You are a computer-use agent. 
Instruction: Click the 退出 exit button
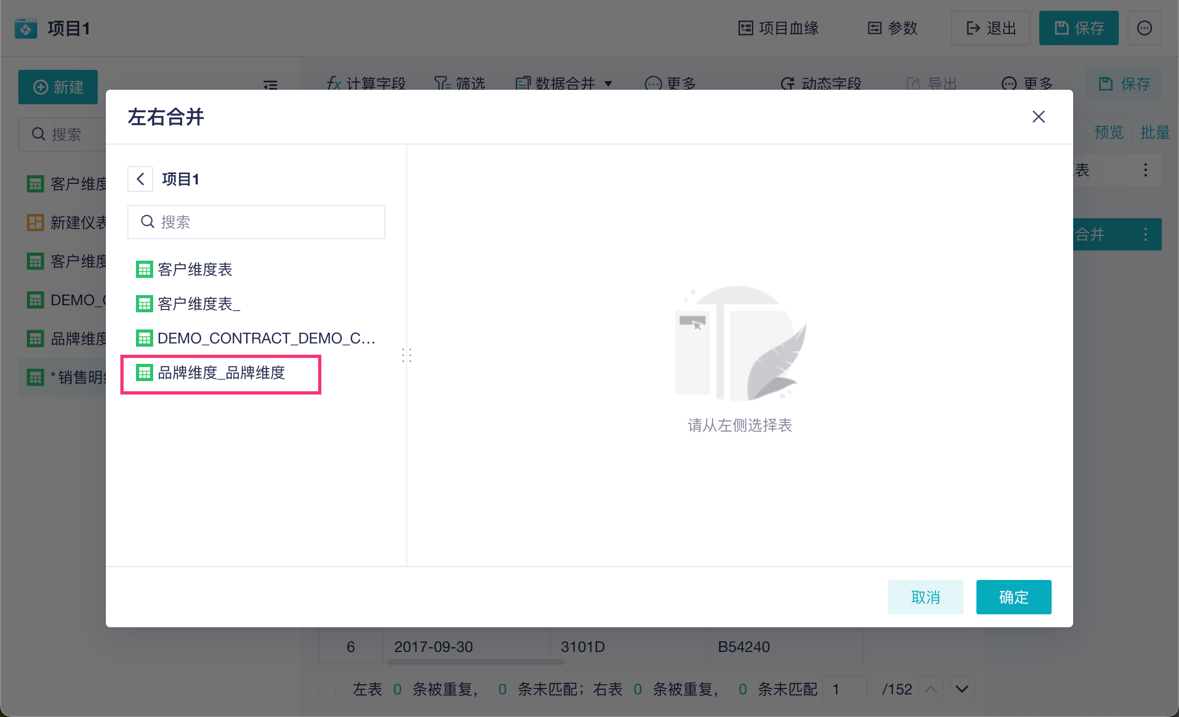pyautogui.click(x=990, y=28)
